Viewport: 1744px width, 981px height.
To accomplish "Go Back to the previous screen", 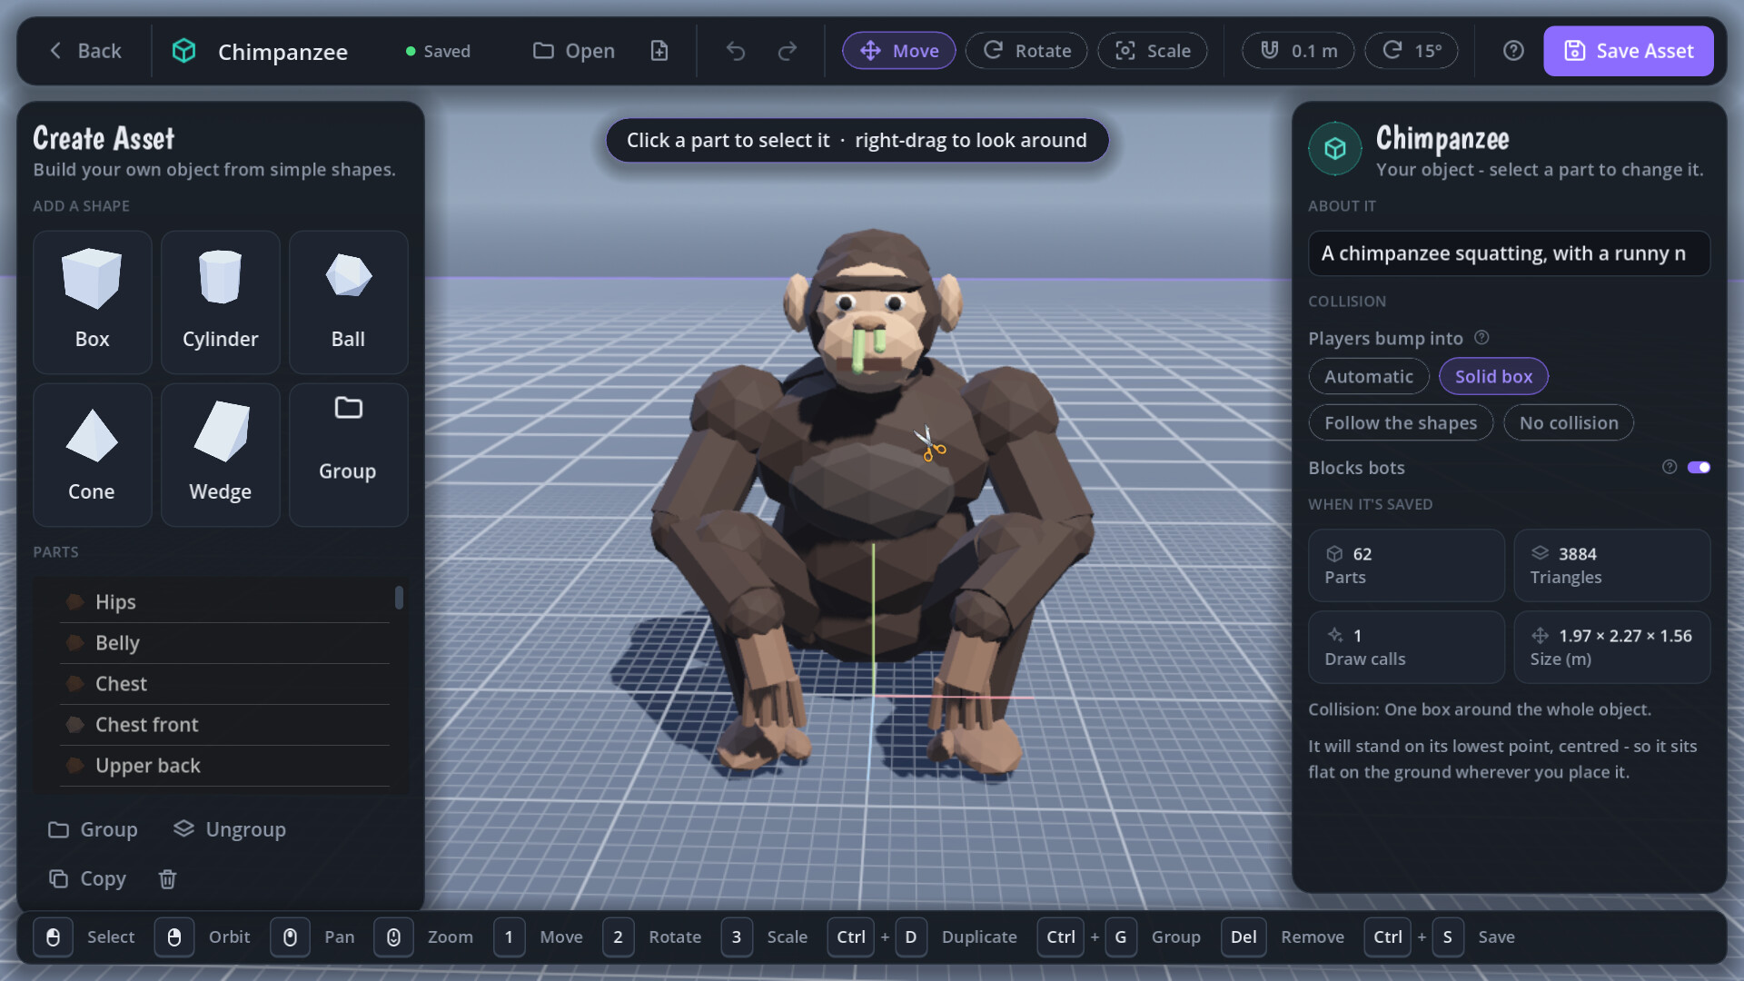I will click(84, 51).
